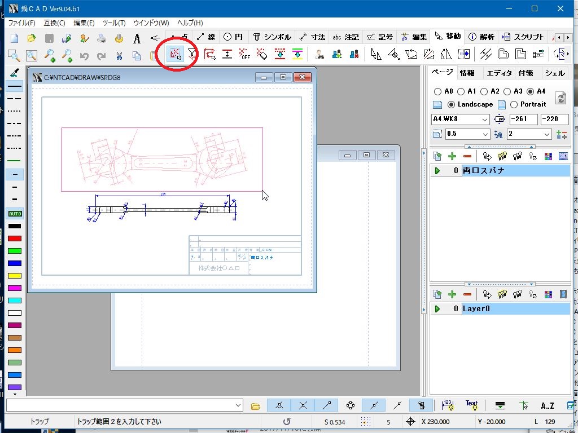Click the rotate arrow button in status bar
The image size is (578, 433).
[x=287, y=422]
